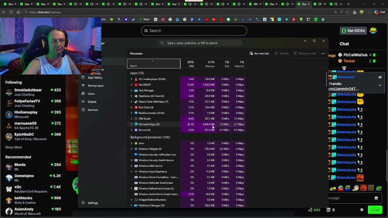Screen dimensions: 388x218
Task: Expand SteelSeries GG Client process group
Action: 131,96
